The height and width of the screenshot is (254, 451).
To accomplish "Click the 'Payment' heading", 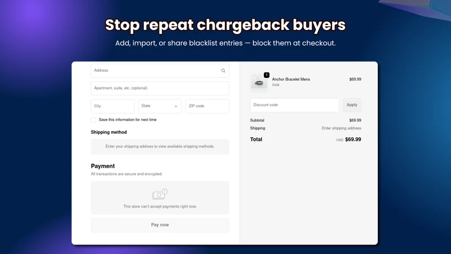I will (103, 166).
